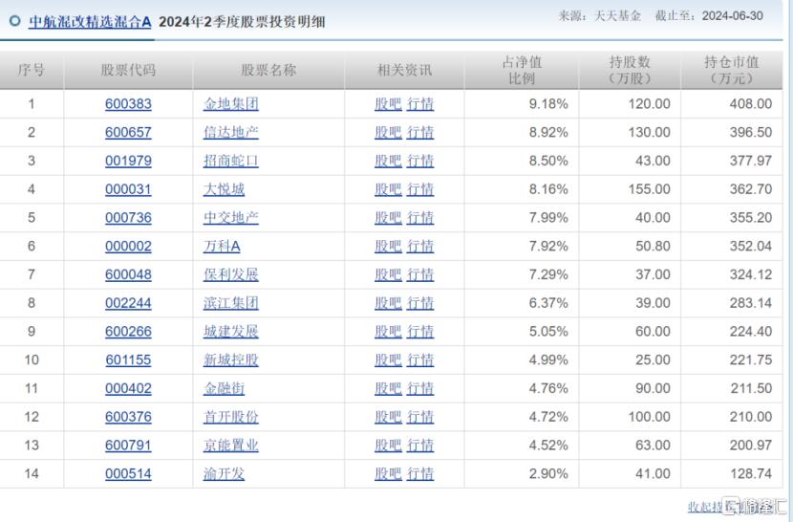View 行情 quotes for 招商蛇口

pyautogui.click(x=420, y=161)
